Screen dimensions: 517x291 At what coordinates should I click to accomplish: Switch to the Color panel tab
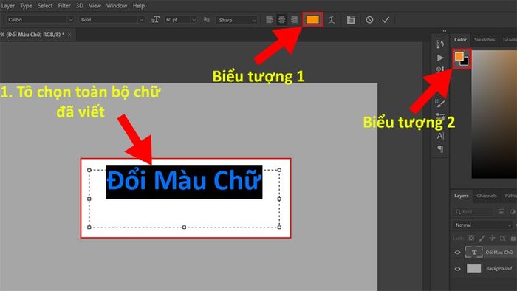(460, 40)
